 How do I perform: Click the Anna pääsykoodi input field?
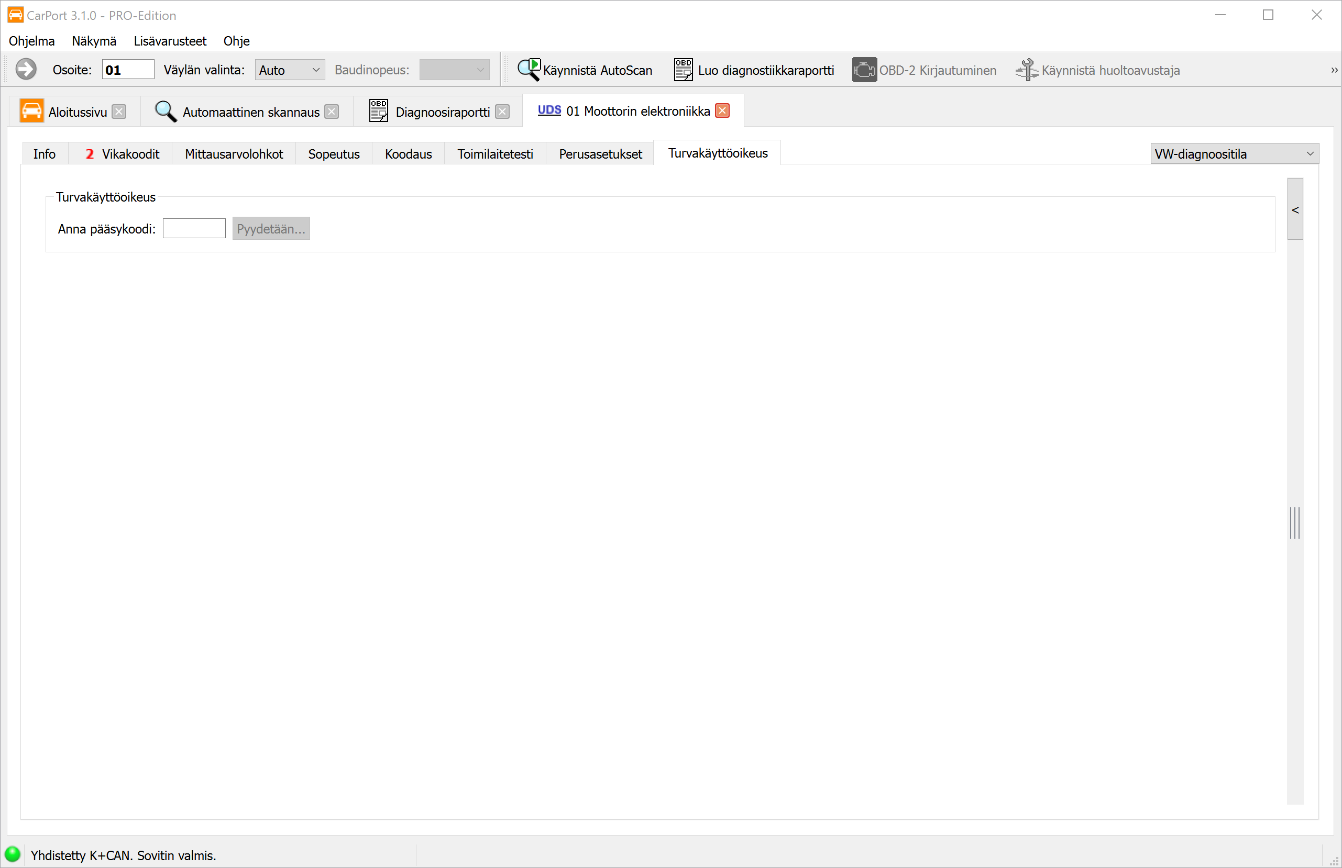coord(194,229)
